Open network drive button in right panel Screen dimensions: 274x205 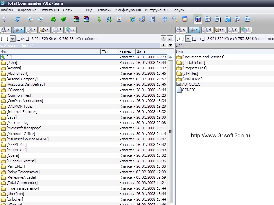click(x=246, y=30)
